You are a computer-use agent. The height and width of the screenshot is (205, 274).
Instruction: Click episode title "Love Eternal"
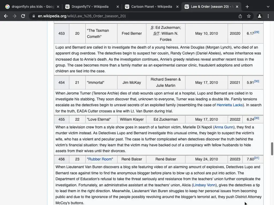click(x=99, y=119)
